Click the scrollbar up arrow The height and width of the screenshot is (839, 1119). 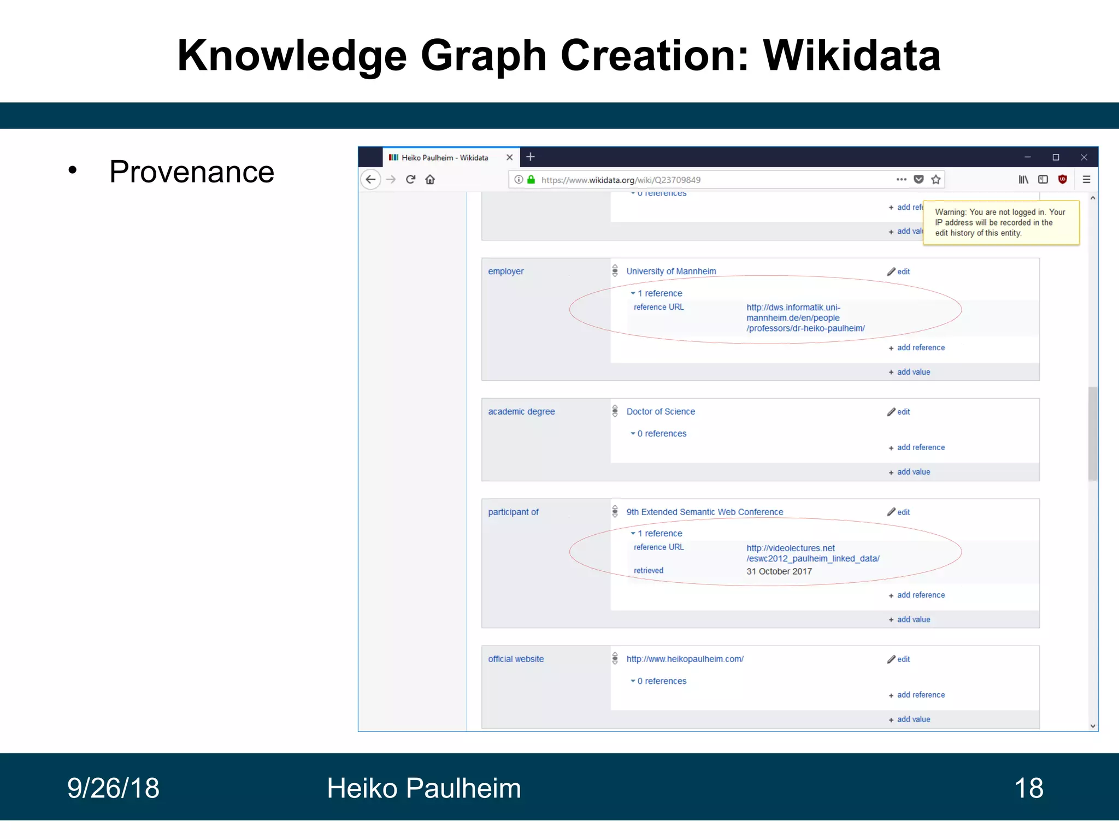pos(1093,198)
